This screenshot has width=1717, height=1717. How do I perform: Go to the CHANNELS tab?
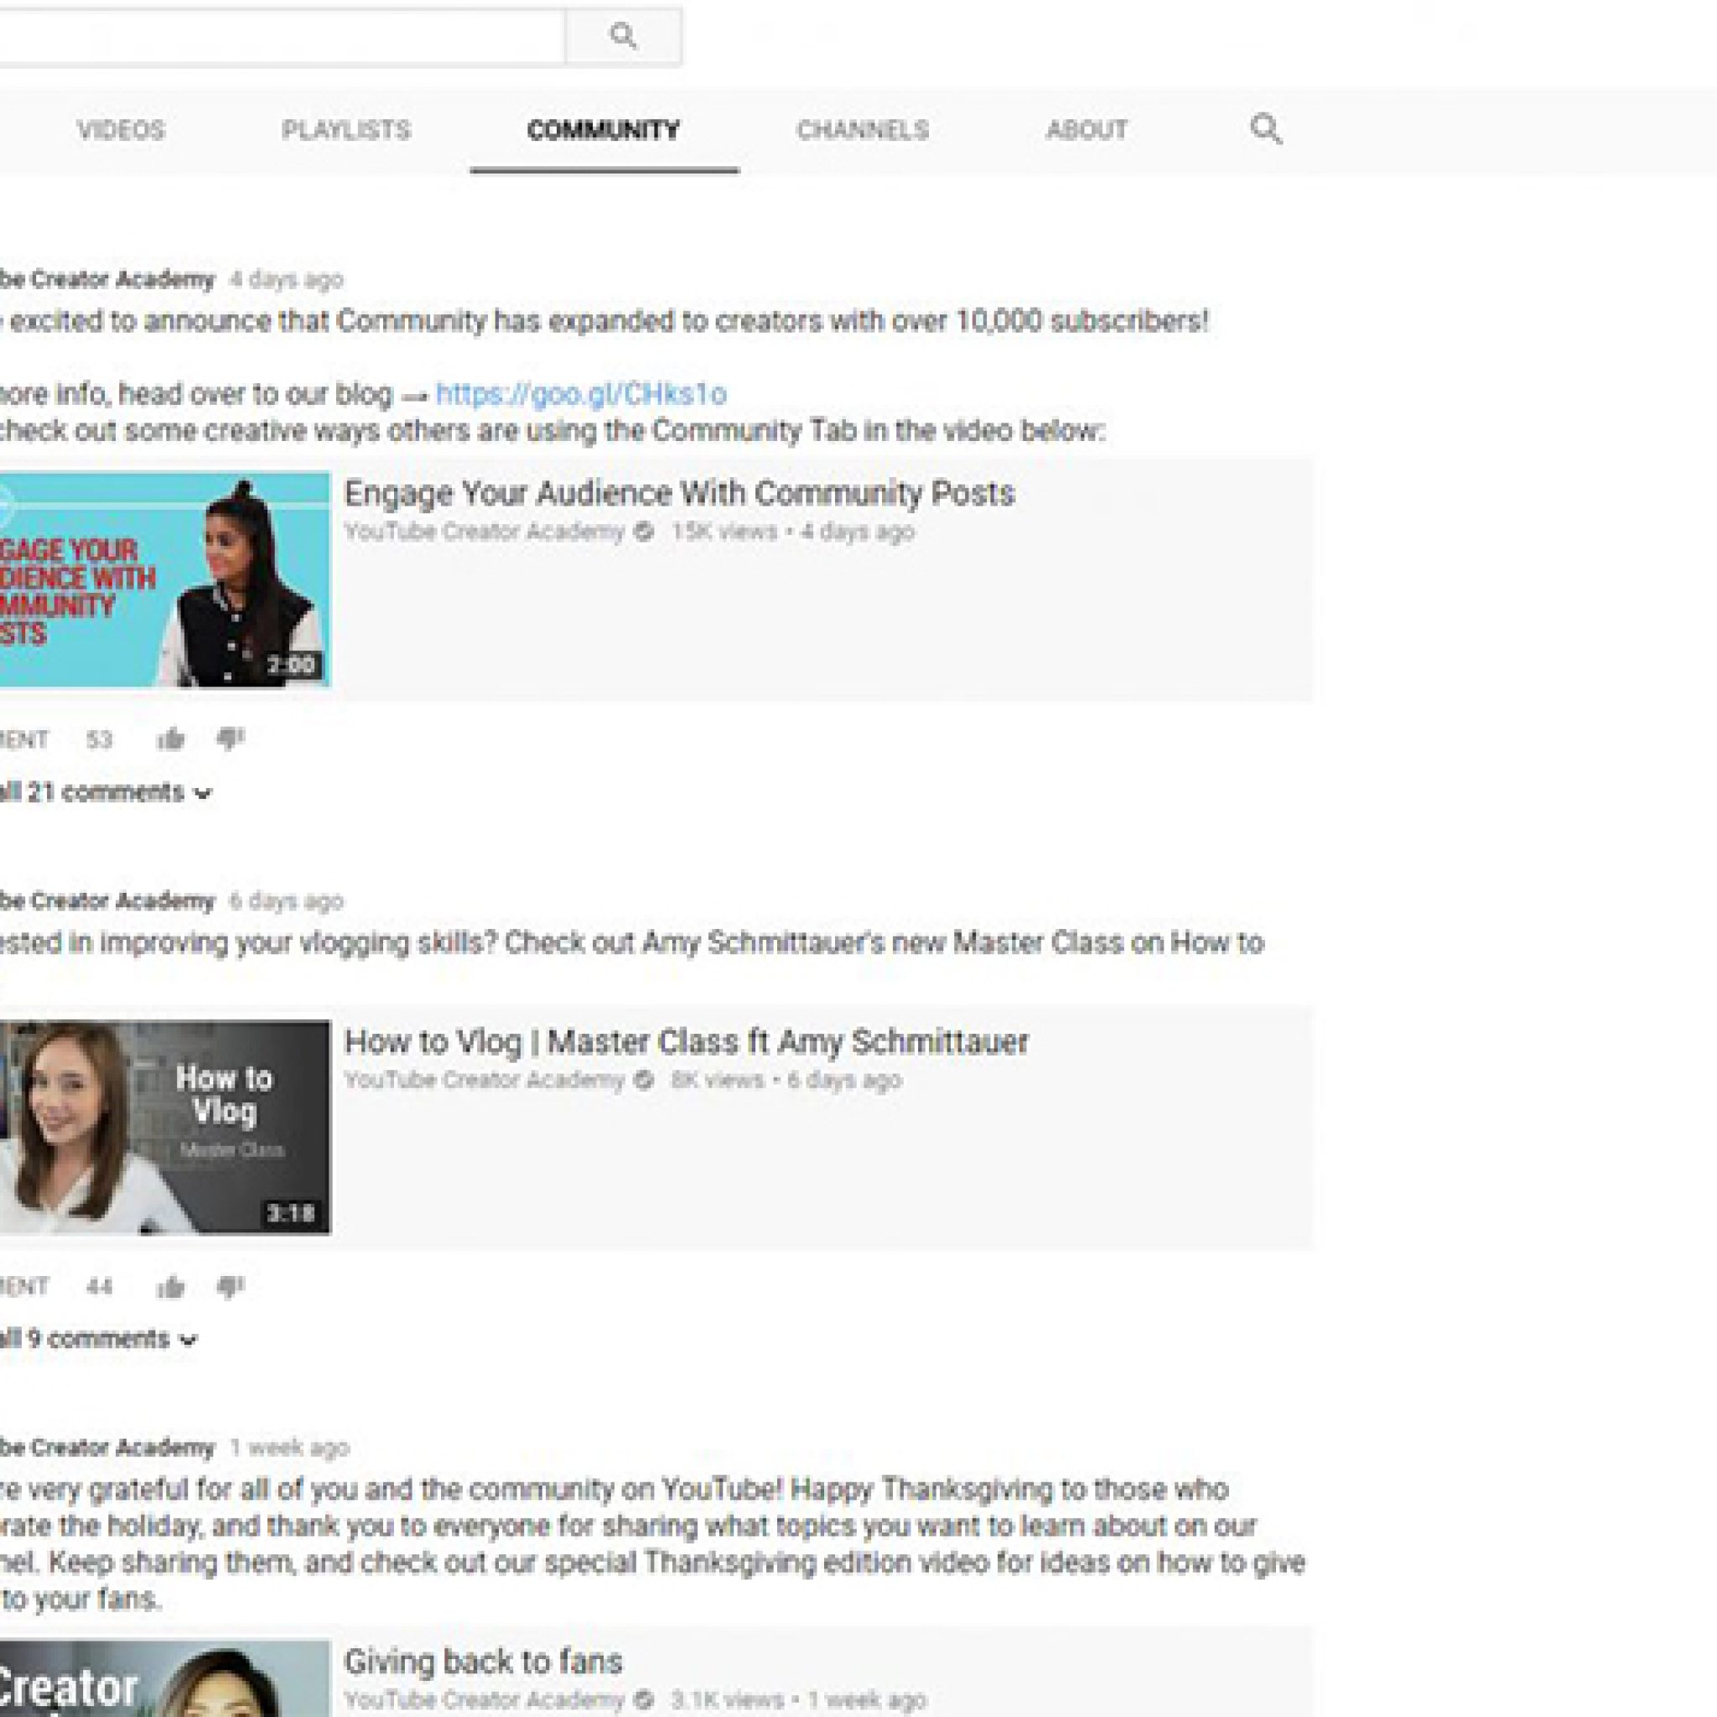[862, 130]
